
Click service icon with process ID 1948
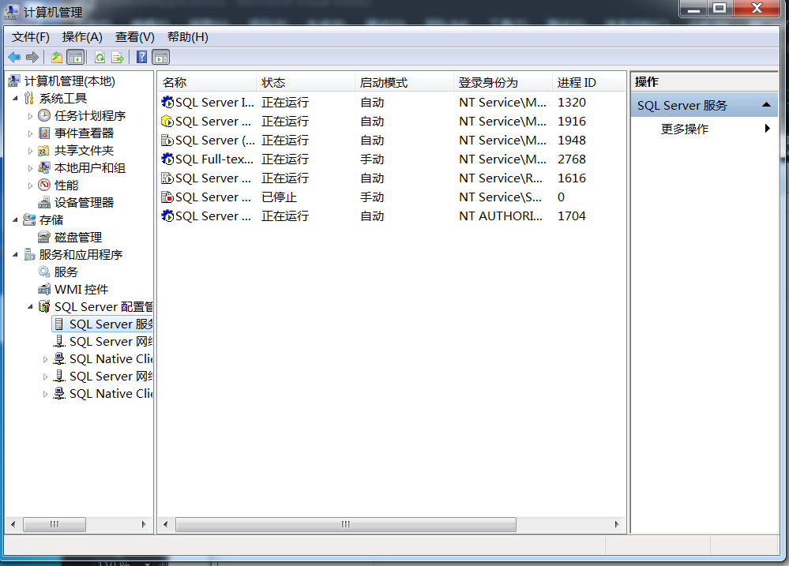tap(167, 141)
